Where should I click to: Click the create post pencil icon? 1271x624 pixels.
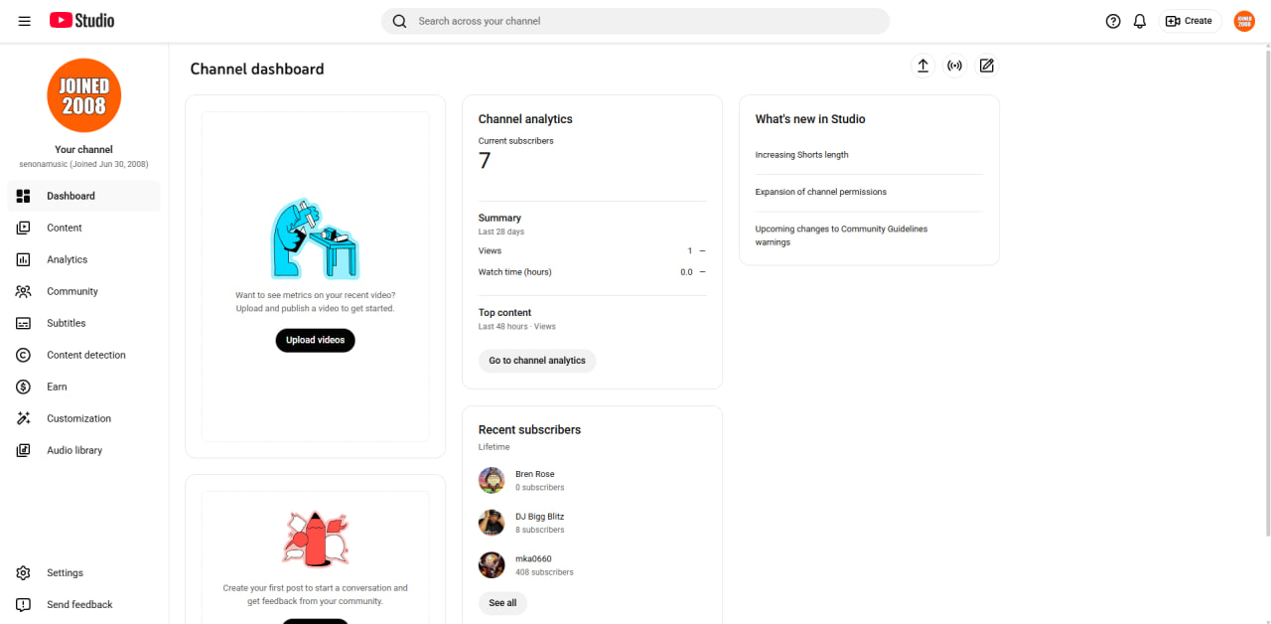pos(986,66)
